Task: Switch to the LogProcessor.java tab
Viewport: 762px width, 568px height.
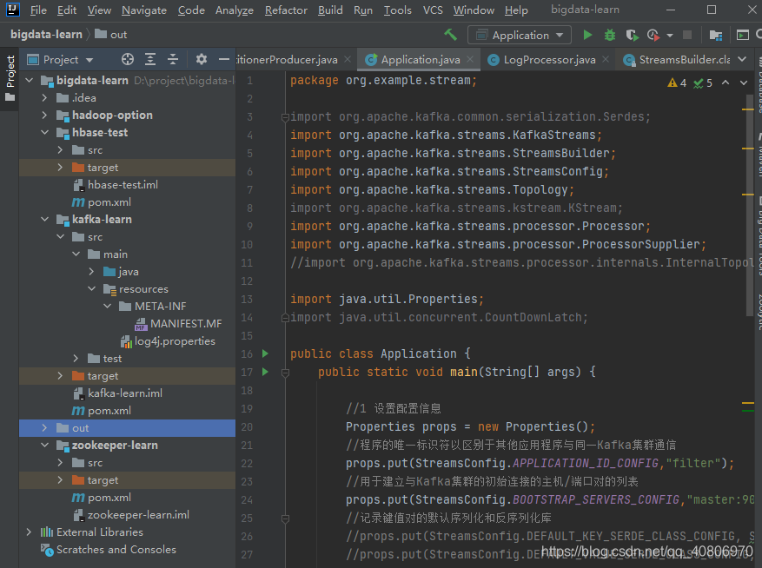Action: point(549,59)
